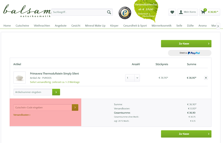Open the Düfte menu item
This screenshot has width=223, height=143.
190,25
